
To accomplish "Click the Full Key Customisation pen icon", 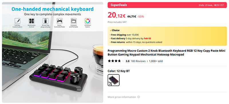I will [x=17, y=21].
